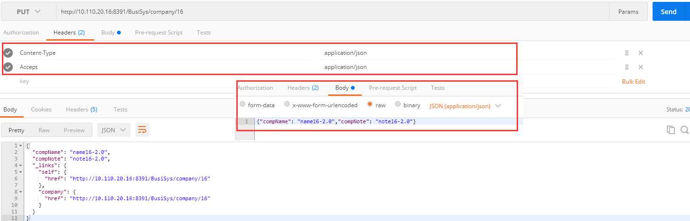Toggle the Accept header checkmark
The image size is (690, 221).
pos(8,67)
